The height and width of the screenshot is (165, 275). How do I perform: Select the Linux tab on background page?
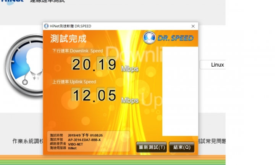click(x=213, y=65)
